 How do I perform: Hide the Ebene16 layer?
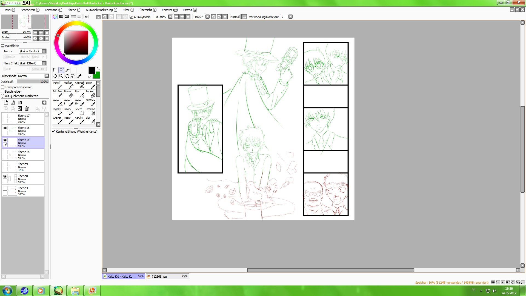5,128
